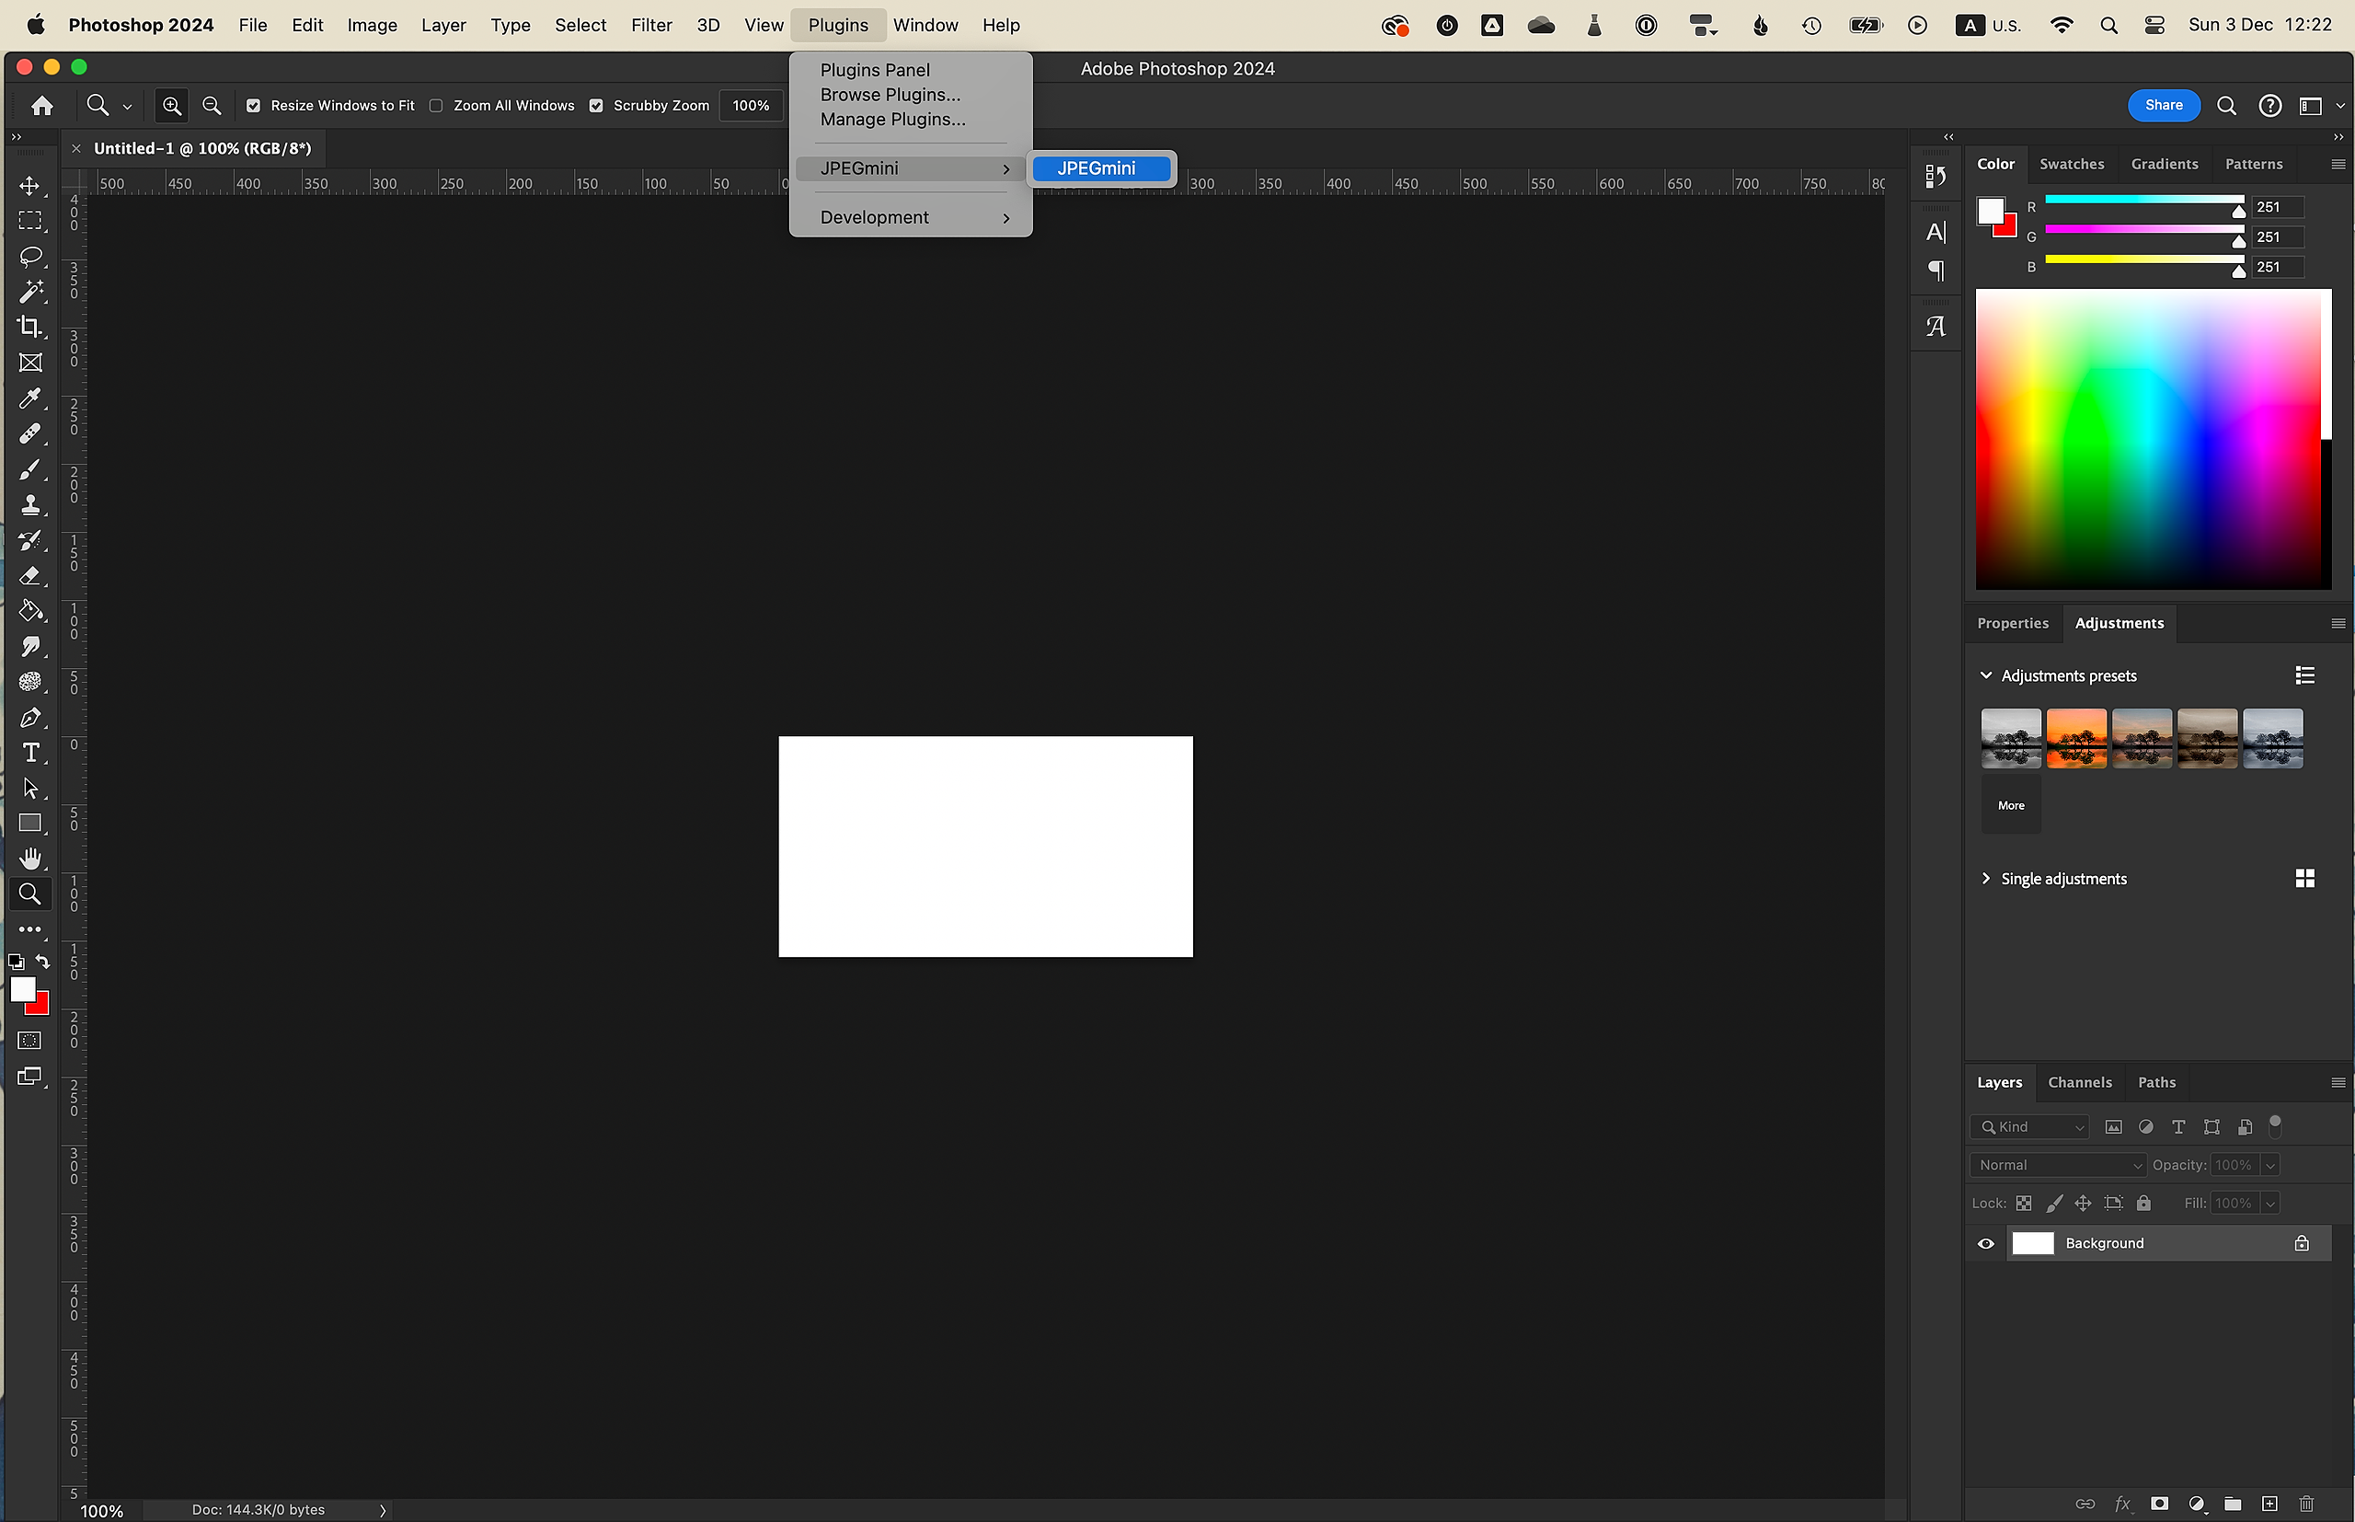Click the Zoom Out magnifier icon

pyautogui.click(x=212, y=106)
